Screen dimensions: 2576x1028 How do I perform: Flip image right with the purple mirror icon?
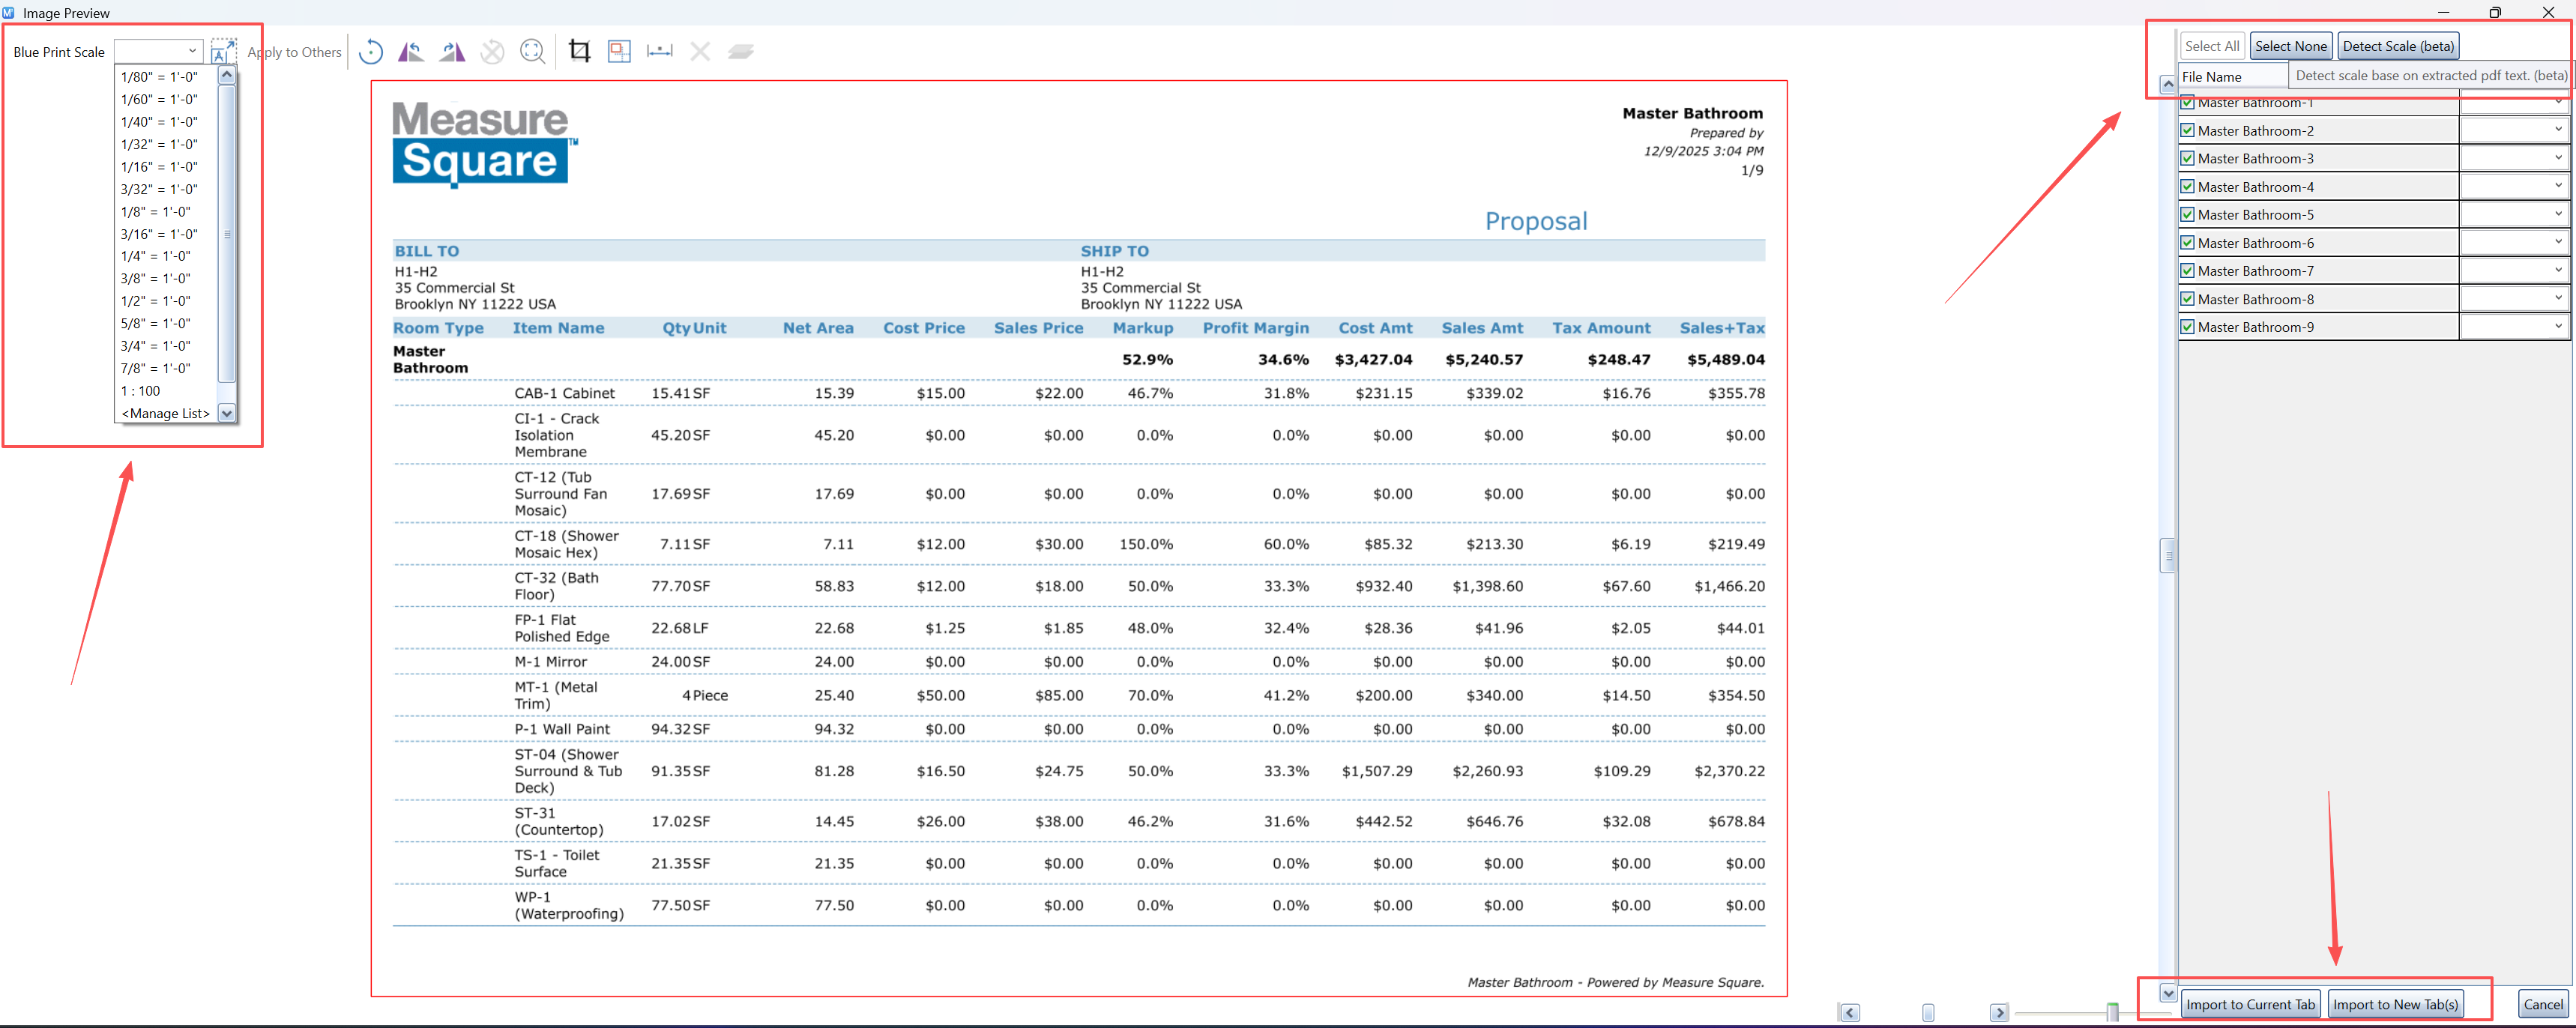[x=452, y=52]
